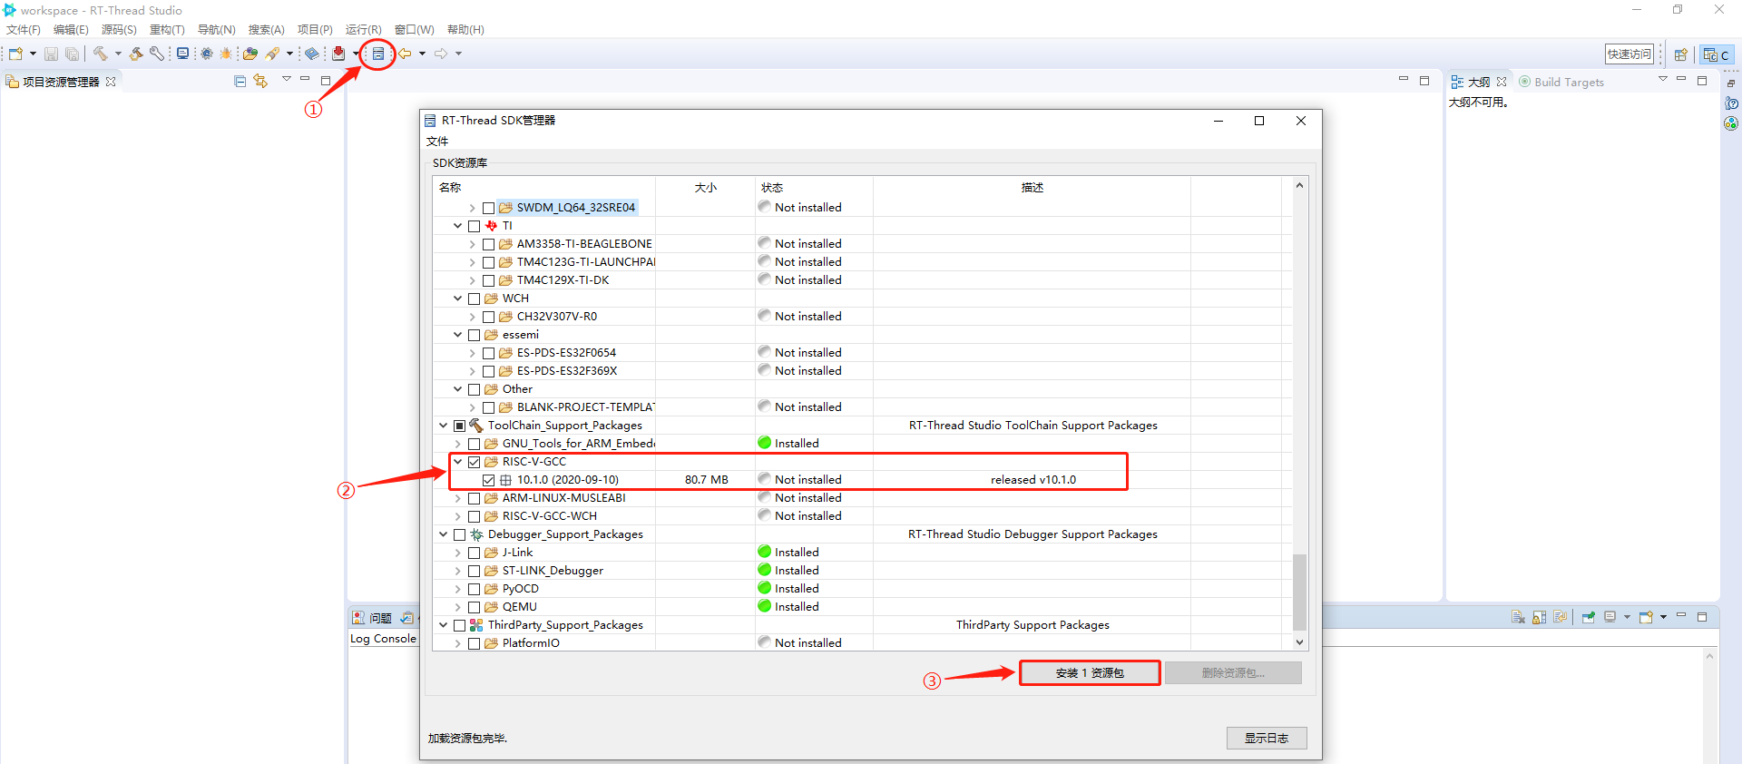Click Link with Editor arrows icon
This screenshot has width=1742, height=764.
pyautogui.click(x=261, y=82)
